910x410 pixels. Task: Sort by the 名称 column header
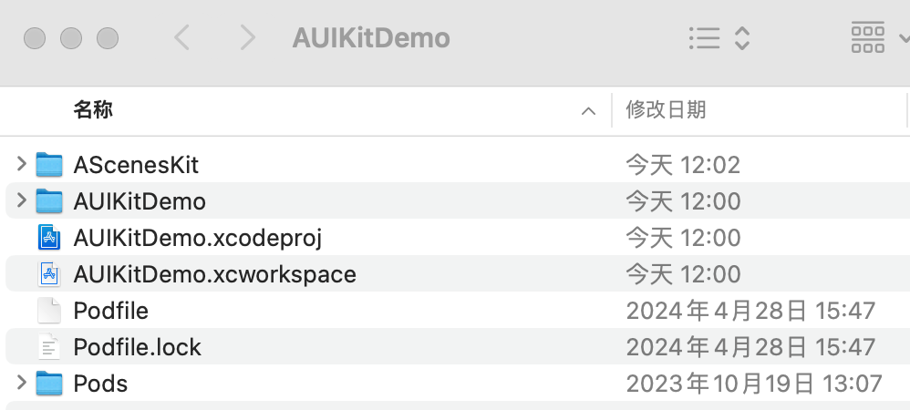point(93,110)
